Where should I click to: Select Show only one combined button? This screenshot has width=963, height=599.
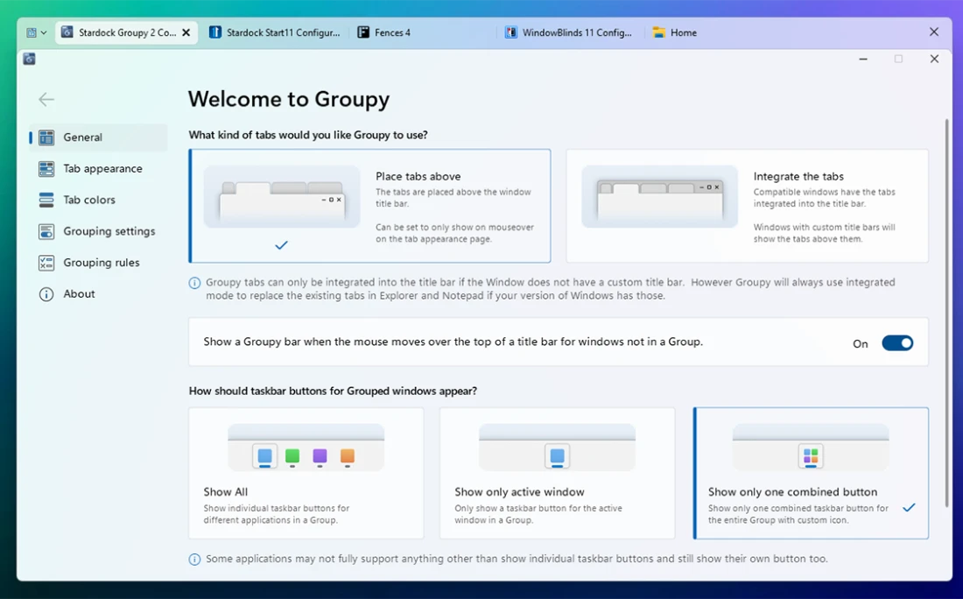coord(810,473)
